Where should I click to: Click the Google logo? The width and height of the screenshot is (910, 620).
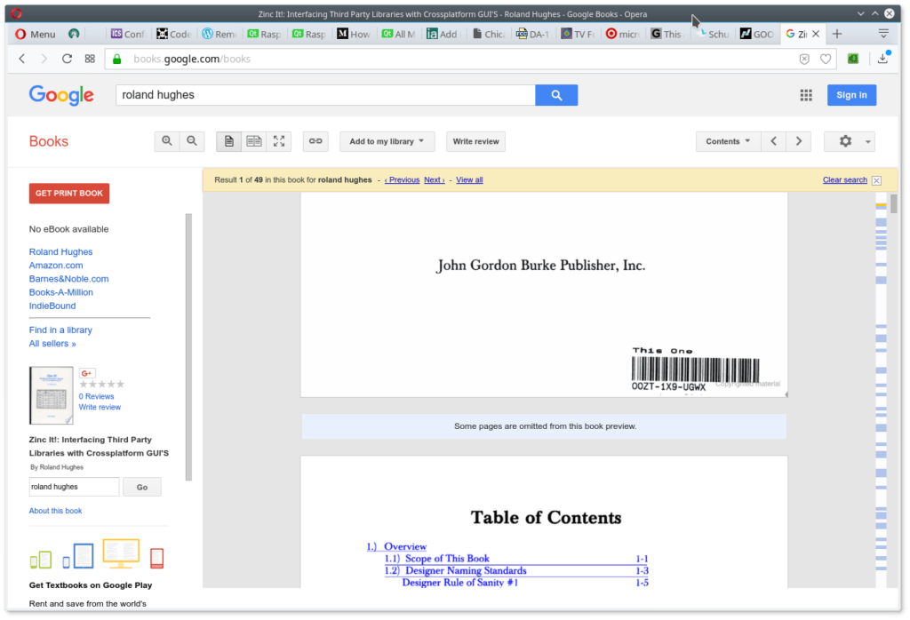click(61, 95)
